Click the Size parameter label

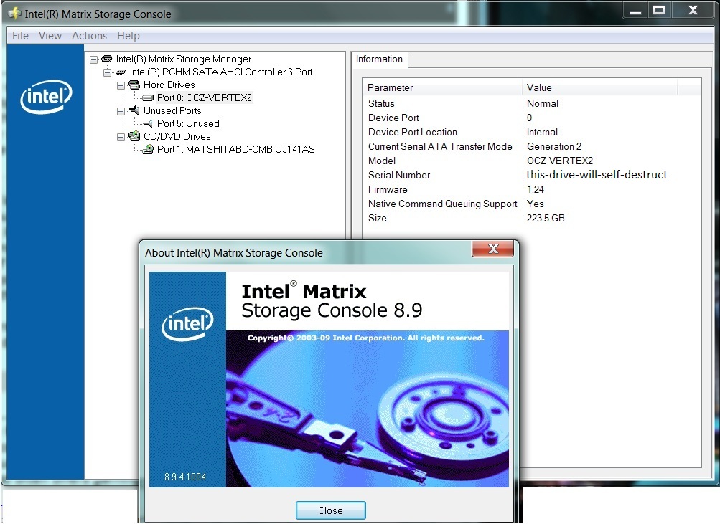click(x=377, y=218)
